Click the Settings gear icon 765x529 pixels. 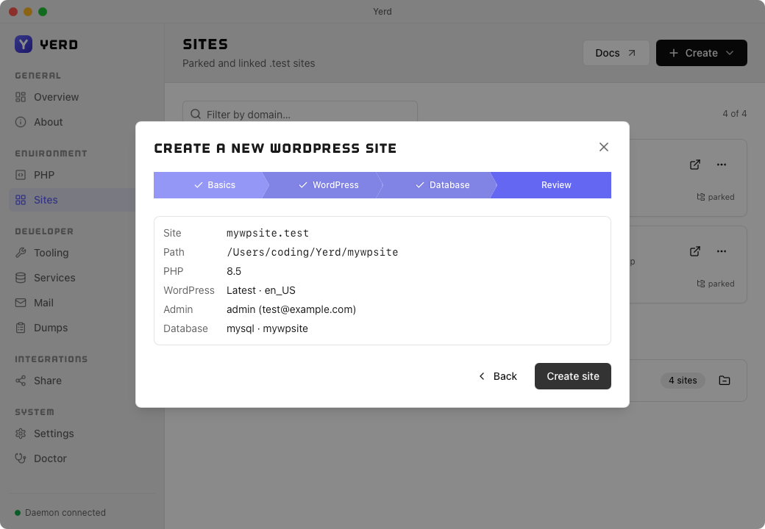(x=21, y=433)
